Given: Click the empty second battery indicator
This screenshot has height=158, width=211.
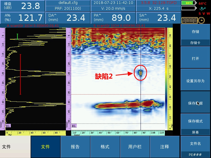Looking at the screenshot, I should [x=189, y=8].
